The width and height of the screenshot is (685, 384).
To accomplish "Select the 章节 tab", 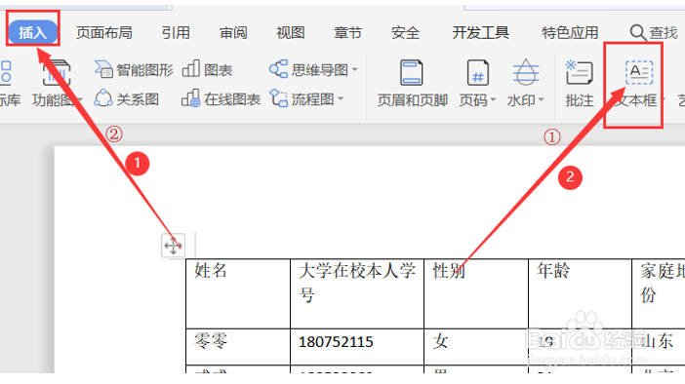I will point(347,33).
